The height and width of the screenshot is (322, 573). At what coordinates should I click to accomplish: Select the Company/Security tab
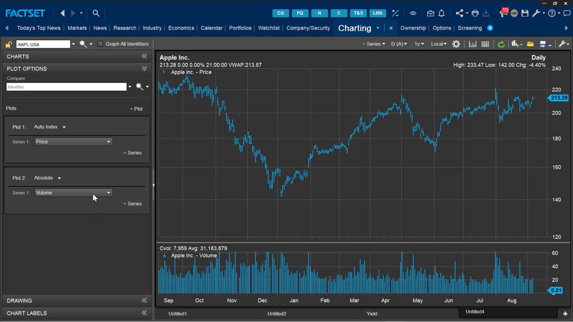click(x=308, y=28)
